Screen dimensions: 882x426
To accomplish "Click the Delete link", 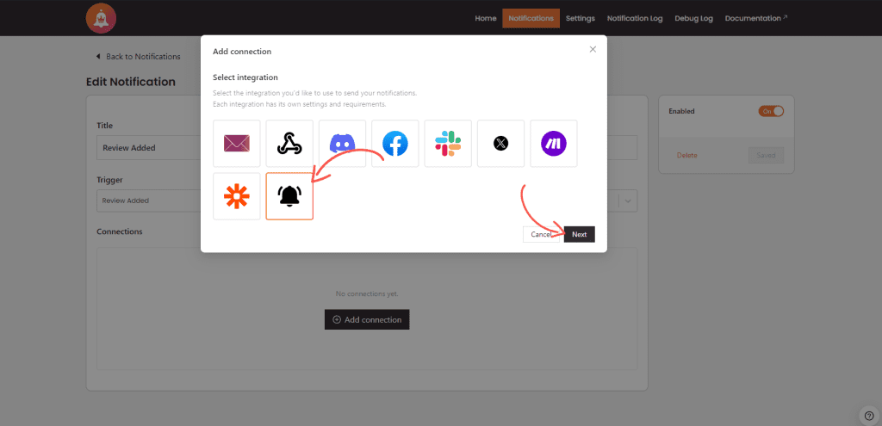I will pyautogui.click(x=686, y=155).
